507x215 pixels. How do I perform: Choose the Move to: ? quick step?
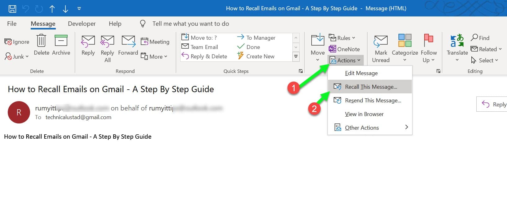coord(199,38)
